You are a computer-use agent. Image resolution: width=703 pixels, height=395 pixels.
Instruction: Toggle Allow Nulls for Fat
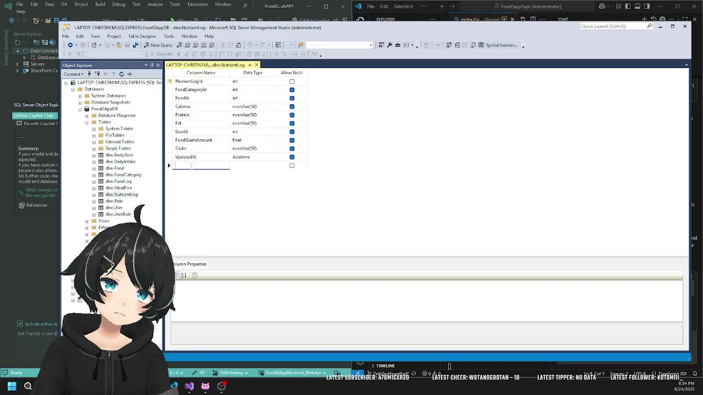(292, 123)
